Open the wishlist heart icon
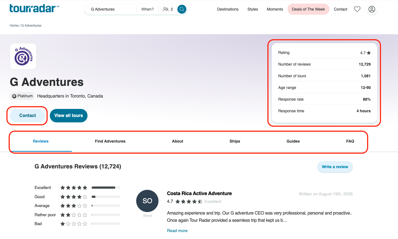The width and height of the screenshot is (398, 239). [357, 9]
